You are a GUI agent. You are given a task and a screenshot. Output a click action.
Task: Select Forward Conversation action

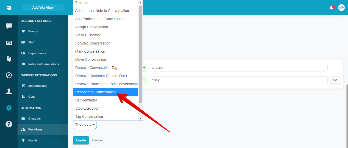coord(106,43)
